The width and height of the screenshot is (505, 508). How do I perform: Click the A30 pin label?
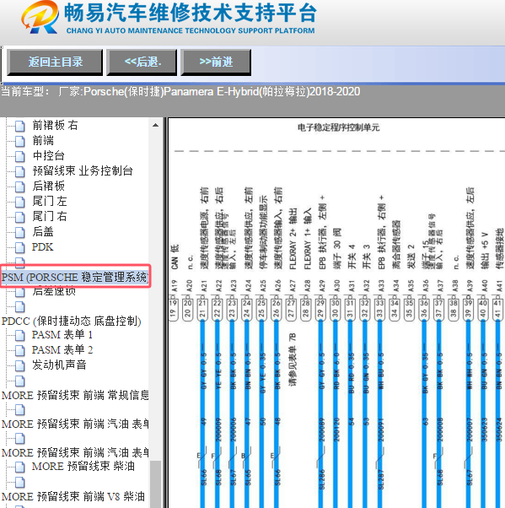pyautogui.click(x=336, y=286)
